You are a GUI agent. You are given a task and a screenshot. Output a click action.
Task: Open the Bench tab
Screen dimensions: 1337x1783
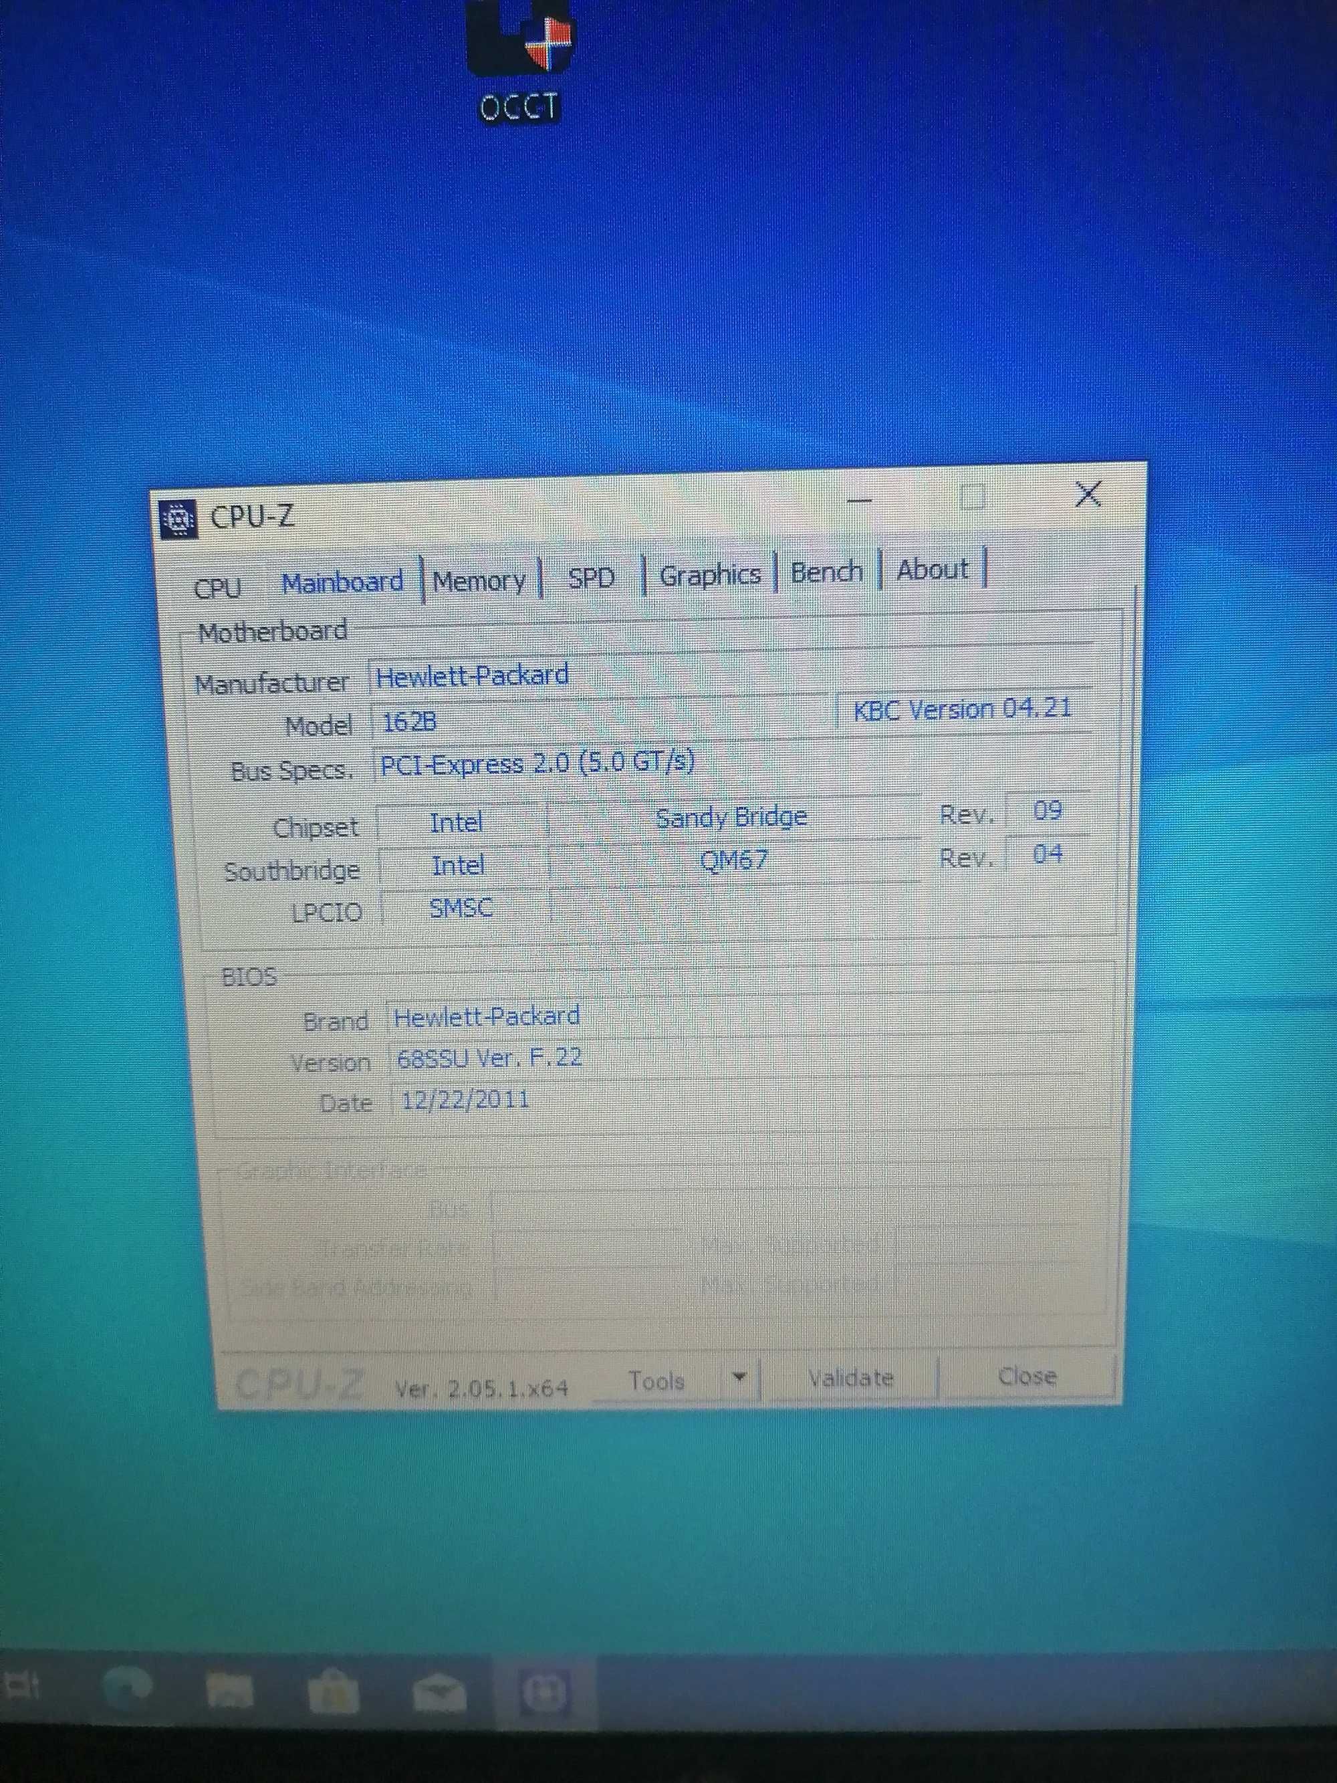click(827, 572)
